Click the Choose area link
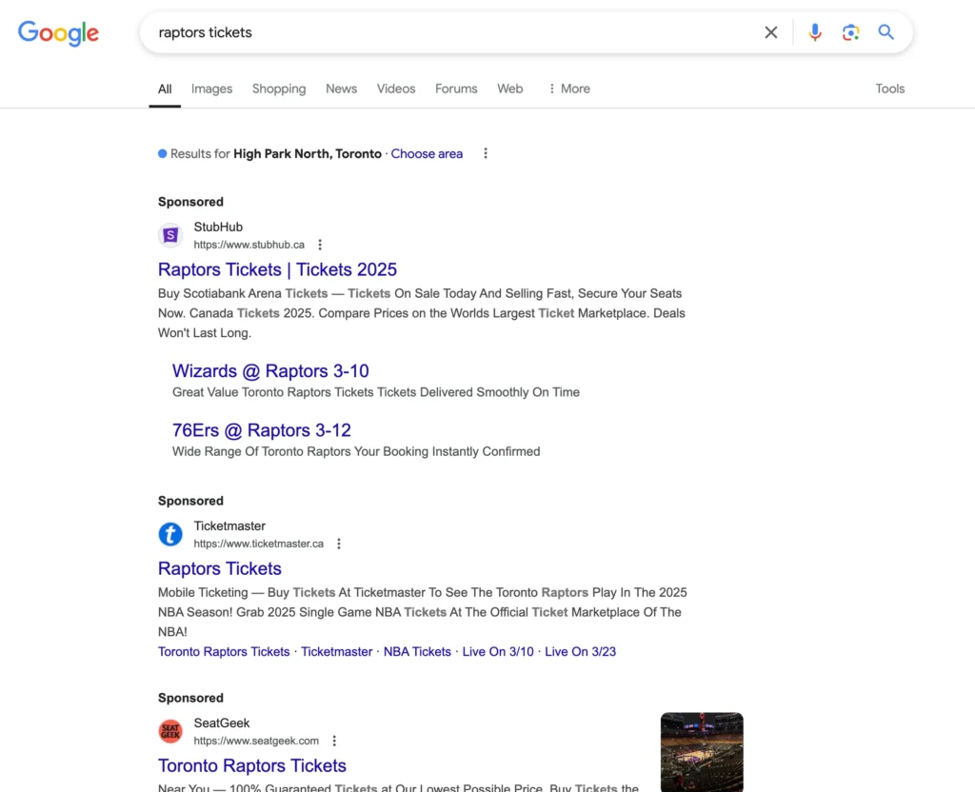This screenshot has height=792, width=975. tap(427, 153)
